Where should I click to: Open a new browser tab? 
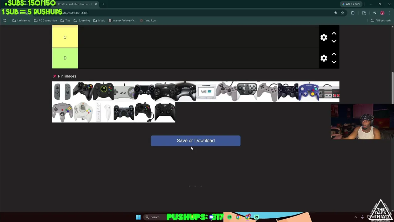point(103,4)
